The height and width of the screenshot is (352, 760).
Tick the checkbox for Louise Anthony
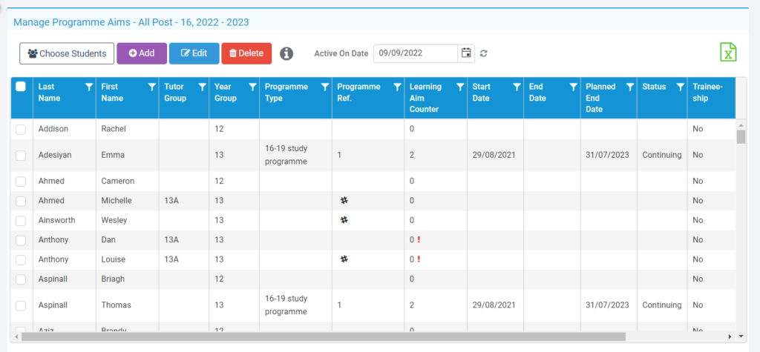(x=20, y=260)
